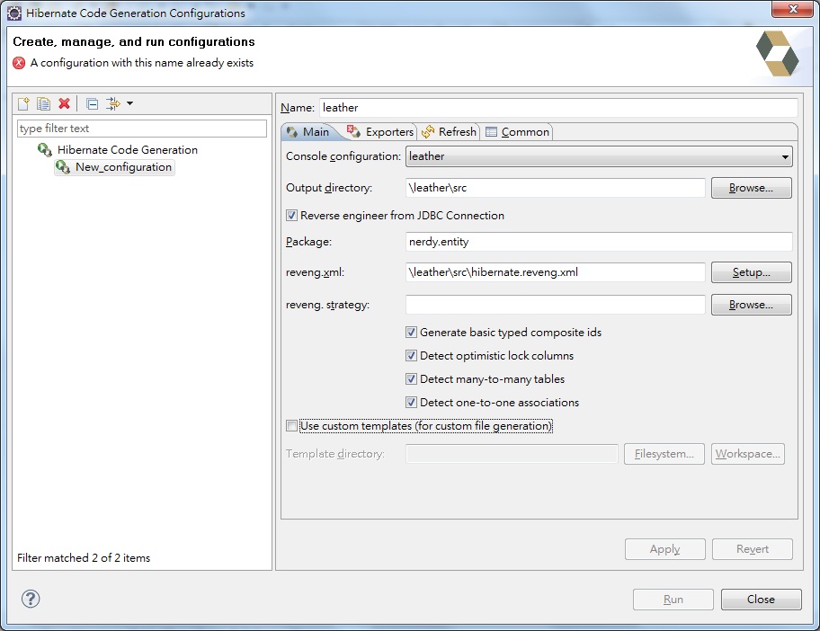The image size is (820, 631).
Task: Click the Hibernate Code Generation tree icon
Action: pos(44,150)
